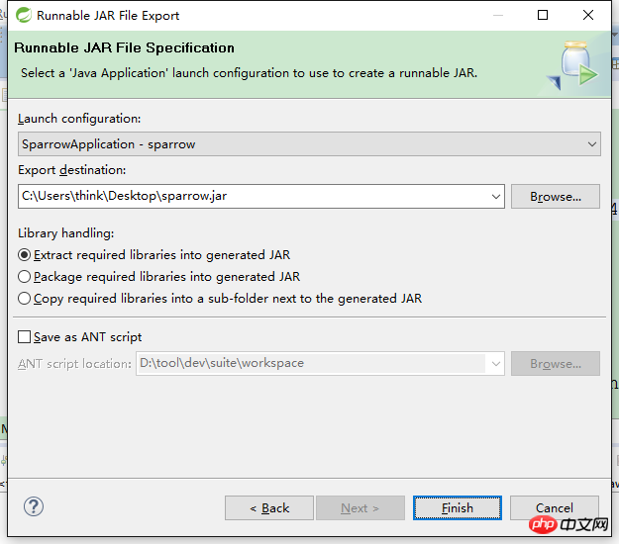Screen dimensions: 619x544
Task: Minimize the export dialog window
Action: pyautogui.click(x=498, y=16)
